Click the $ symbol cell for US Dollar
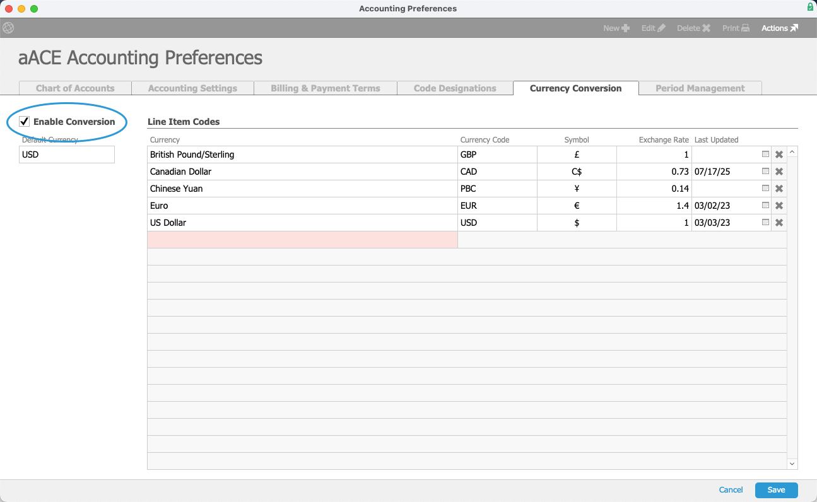 point(577,223)
